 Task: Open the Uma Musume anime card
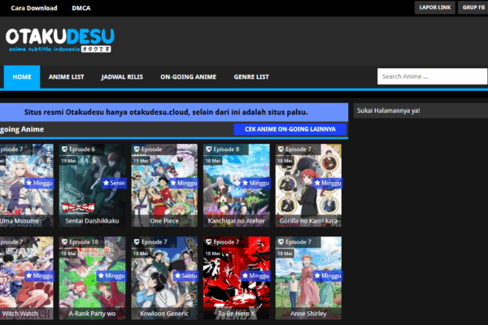[x=27, y=185]
